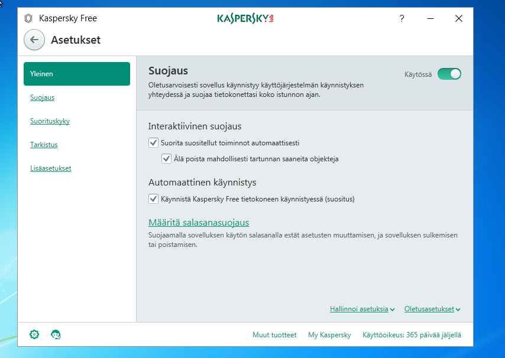This screenshot has width=505, height=358.
Task: Click the Kaspersky Free title text
Action: point(68,18)
